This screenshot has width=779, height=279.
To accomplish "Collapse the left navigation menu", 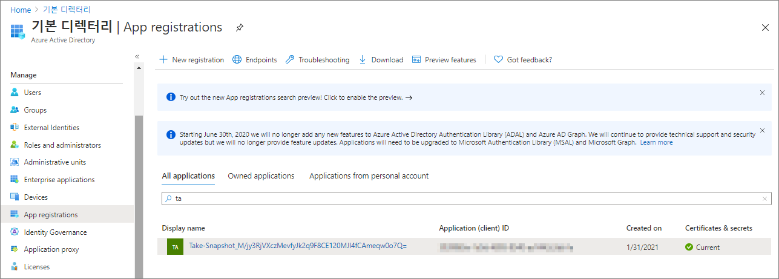I will tap(137, 56).
